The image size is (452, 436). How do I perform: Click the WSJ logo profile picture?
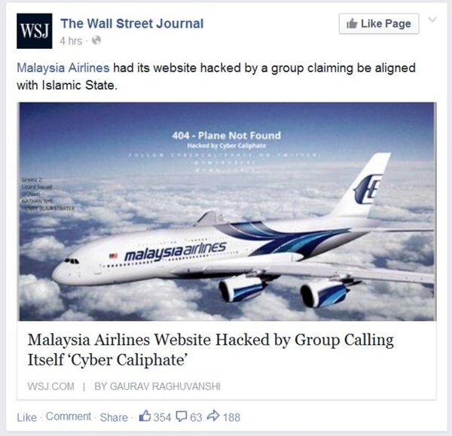[x=35, y=31]
